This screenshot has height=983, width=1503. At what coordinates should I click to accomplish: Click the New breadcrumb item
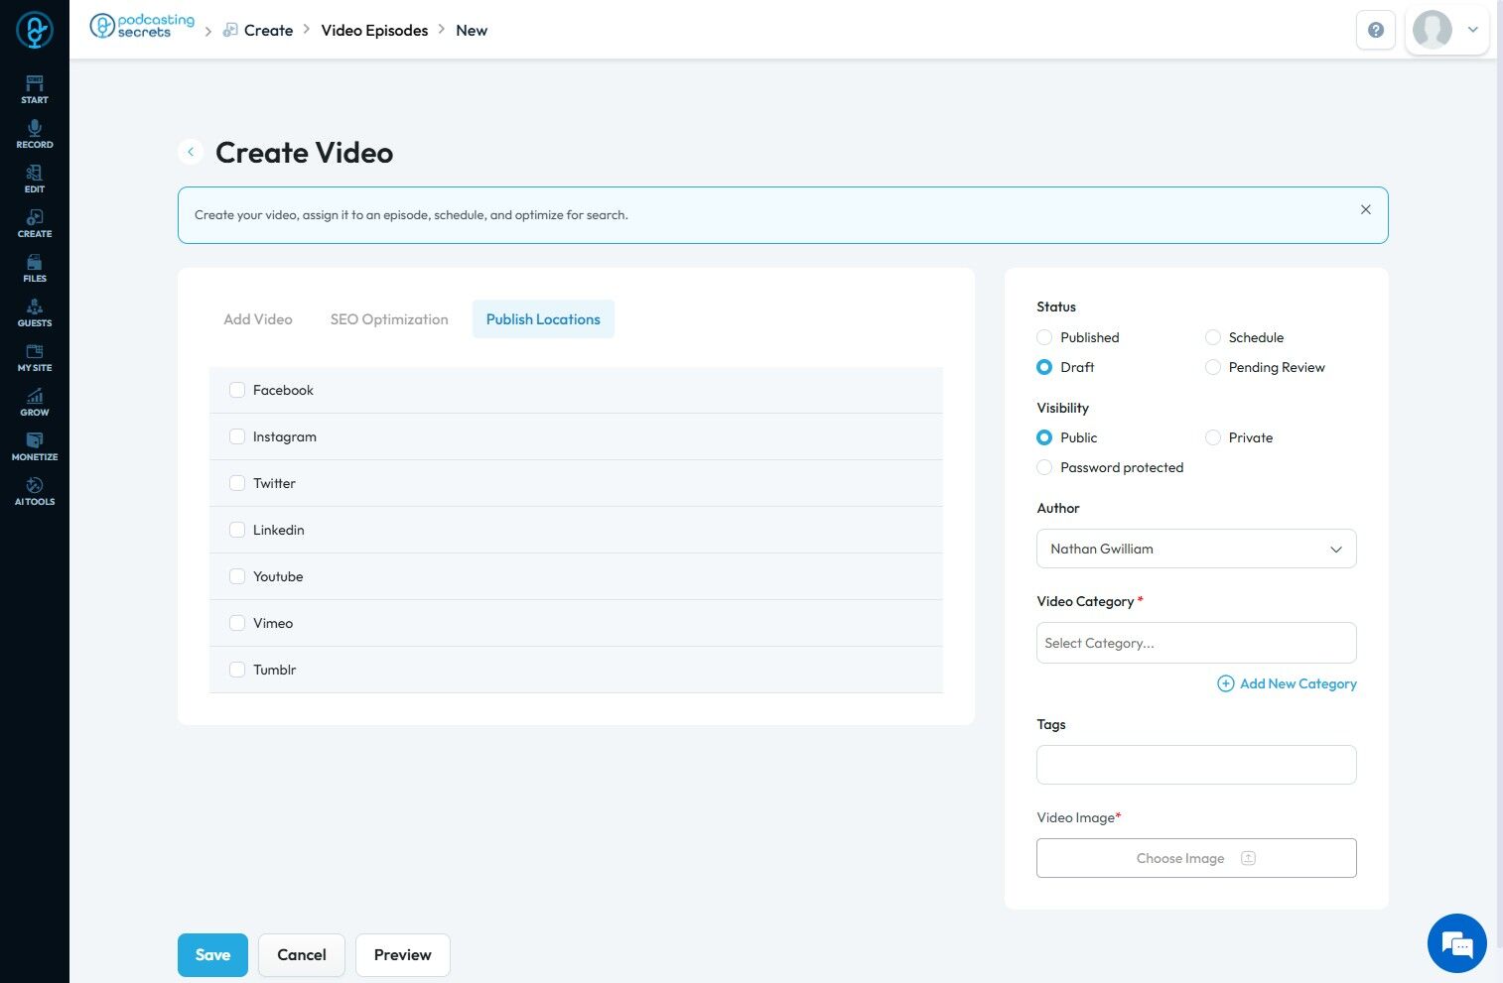pos(472,30)
